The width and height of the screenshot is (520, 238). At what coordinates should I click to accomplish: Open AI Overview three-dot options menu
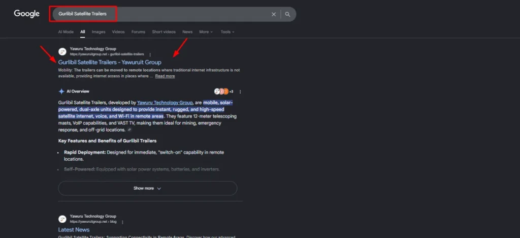coord(240,92)
